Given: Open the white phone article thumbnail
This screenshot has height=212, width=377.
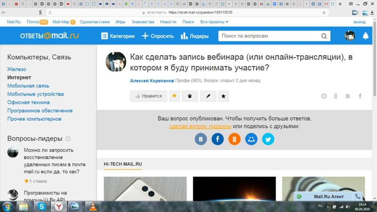Looking at the screenshot, I should pos(145,189).
